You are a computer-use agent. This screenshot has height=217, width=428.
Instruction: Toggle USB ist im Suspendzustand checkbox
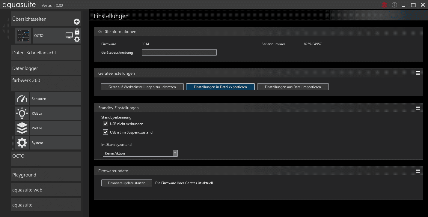click(106, 132)
